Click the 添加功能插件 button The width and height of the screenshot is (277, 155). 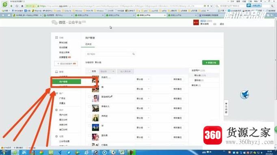tap(66, 64)
